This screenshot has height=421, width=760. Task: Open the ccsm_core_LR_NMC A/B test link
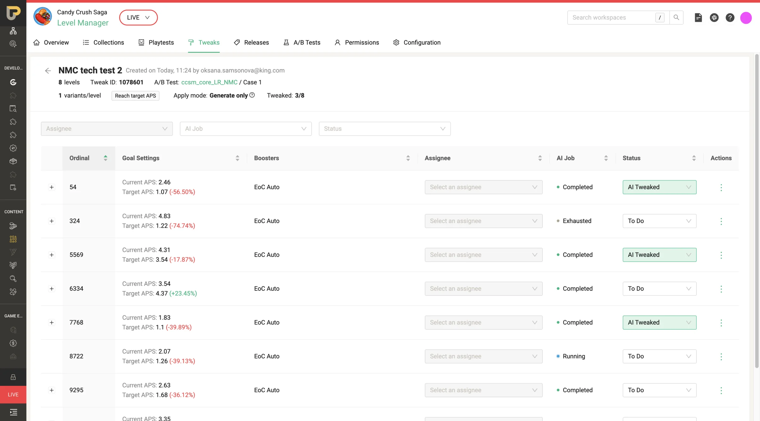click(209, 82)
